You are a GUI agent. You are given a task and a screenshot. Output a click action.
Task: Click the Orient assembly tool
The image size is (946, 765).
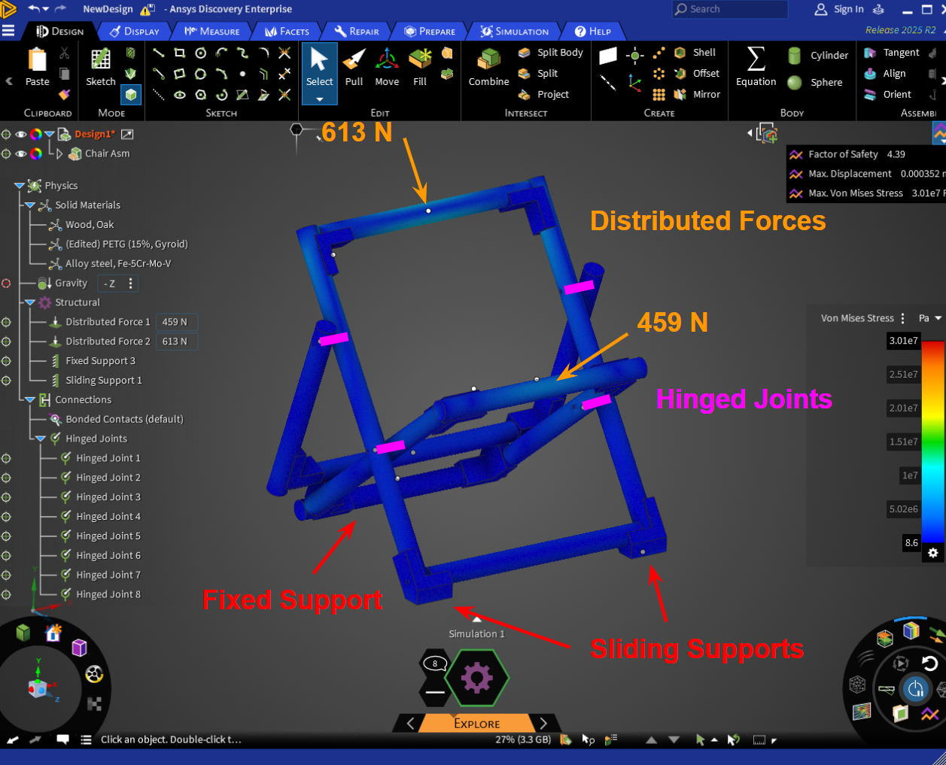[887, 95]
